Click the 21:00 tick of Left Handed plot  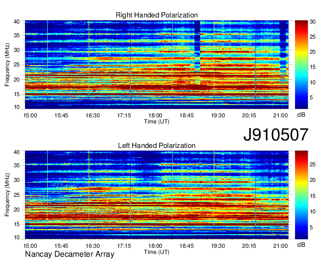click(280, 246)
